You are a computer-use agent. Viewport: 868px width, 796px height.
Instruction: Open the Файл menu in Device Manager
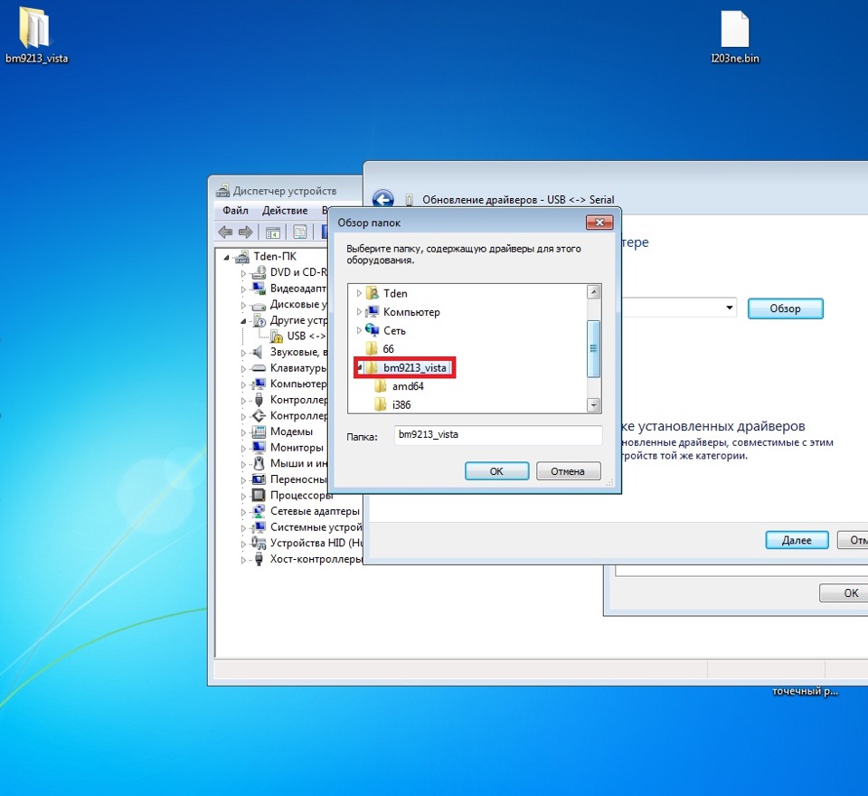(235, 211)
